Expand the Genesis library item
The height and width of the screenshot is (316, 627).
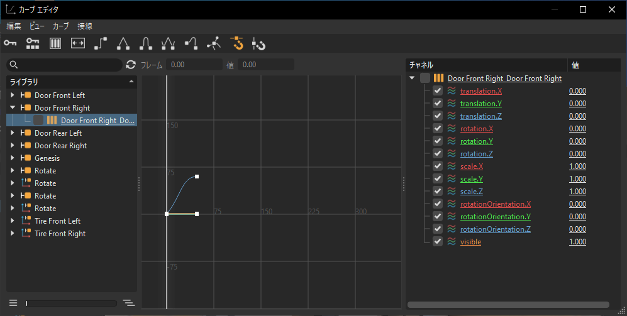click(13, 158)
